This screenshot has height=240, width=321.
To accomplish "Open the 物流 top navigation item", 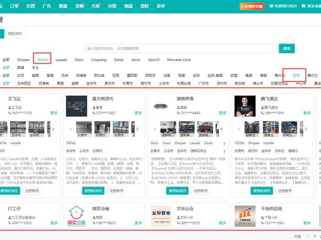I will pos(128,6).
